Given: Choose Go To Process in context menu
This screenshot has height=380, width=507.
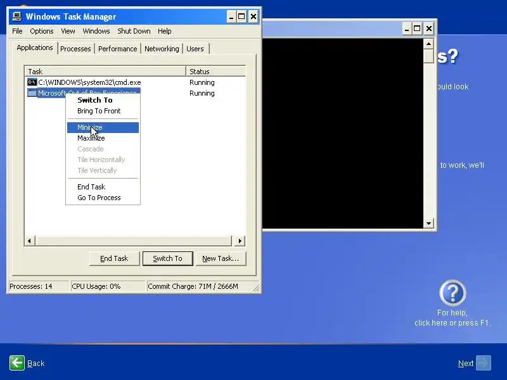Looking at the screenshot, I should coord(103,198).
